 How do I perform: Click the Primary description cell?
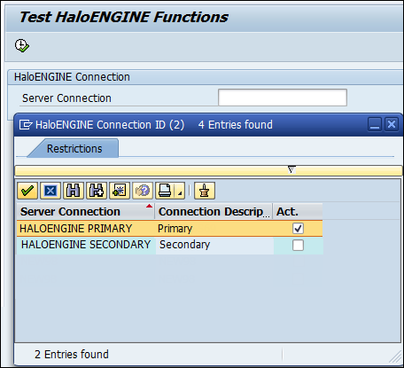pos(214,229)
